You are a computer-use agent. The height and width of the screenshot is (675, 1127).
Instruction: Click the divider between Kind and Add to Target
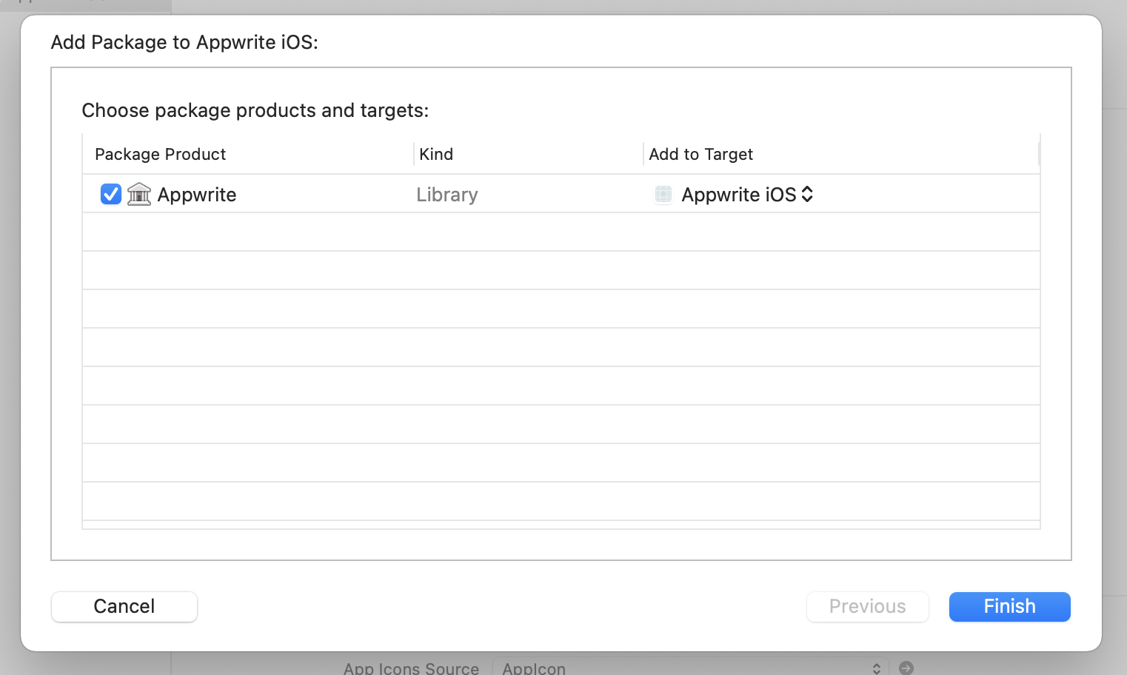[643, 154]
